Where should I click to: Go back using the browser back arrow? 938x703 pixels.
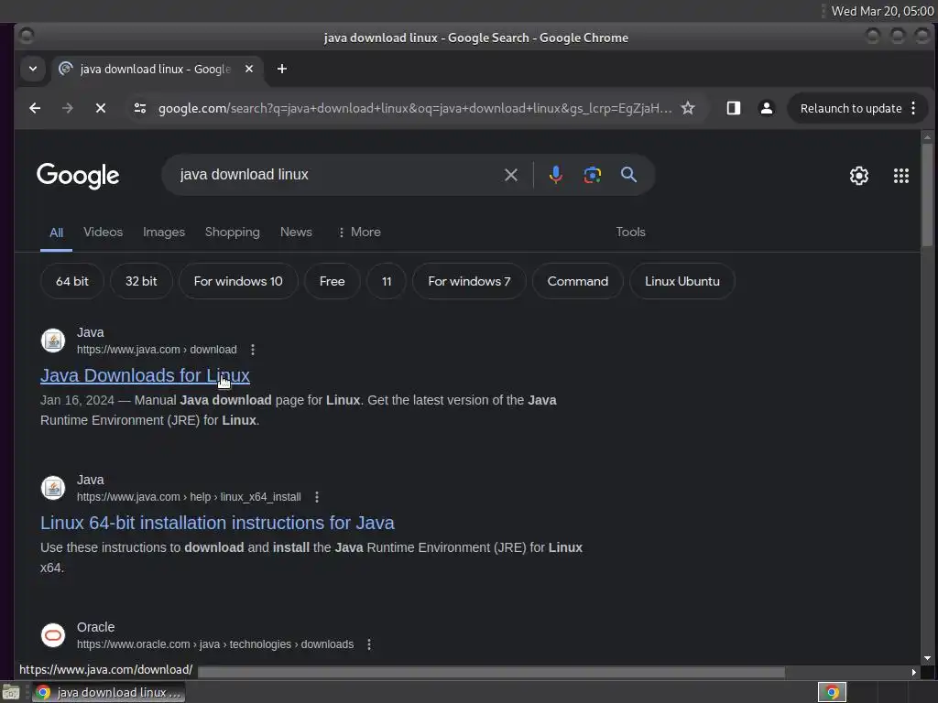tap(35, 108)
